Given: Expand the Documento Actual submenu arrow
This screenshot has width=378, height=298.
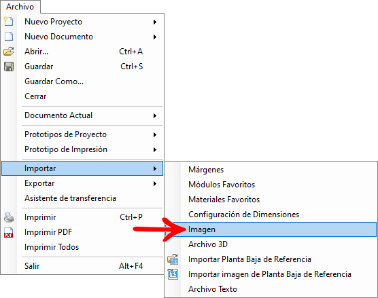Looking at the screenshot, I should coord(155,115).
